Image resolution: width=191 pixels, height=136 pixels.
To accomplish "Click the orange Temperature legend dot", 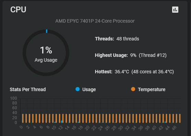I will (x=133, y=89).
